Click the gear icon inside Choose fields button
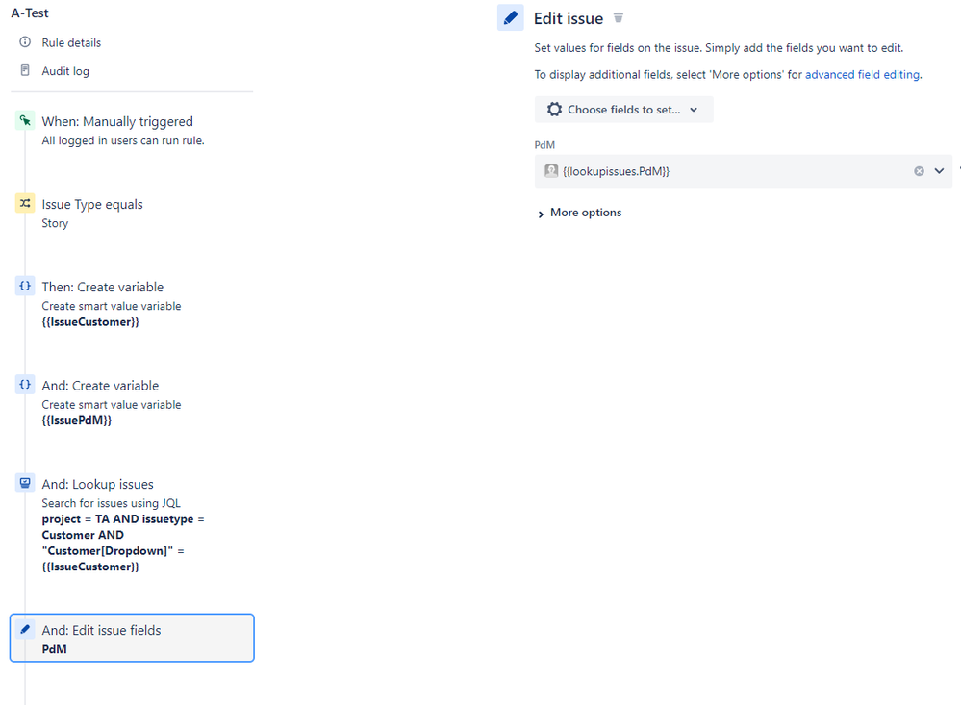This screenshot has width=961, height=705. 554,109
